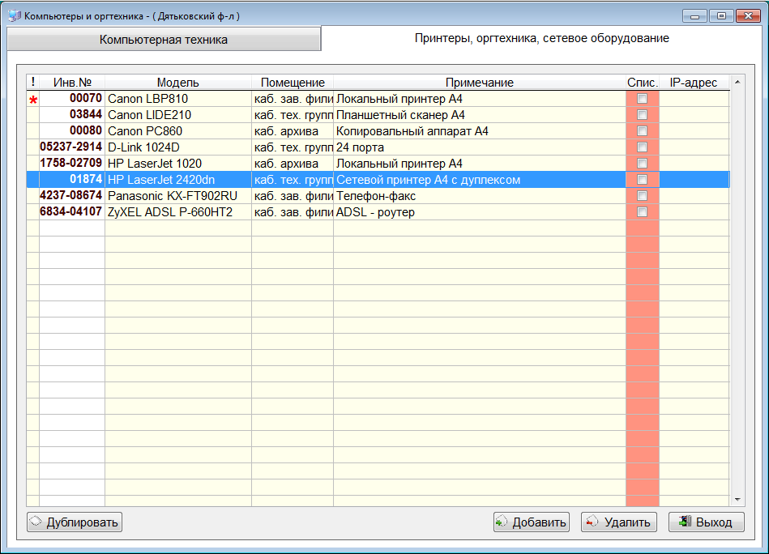Click the Дублировать button

pos(75,522)
